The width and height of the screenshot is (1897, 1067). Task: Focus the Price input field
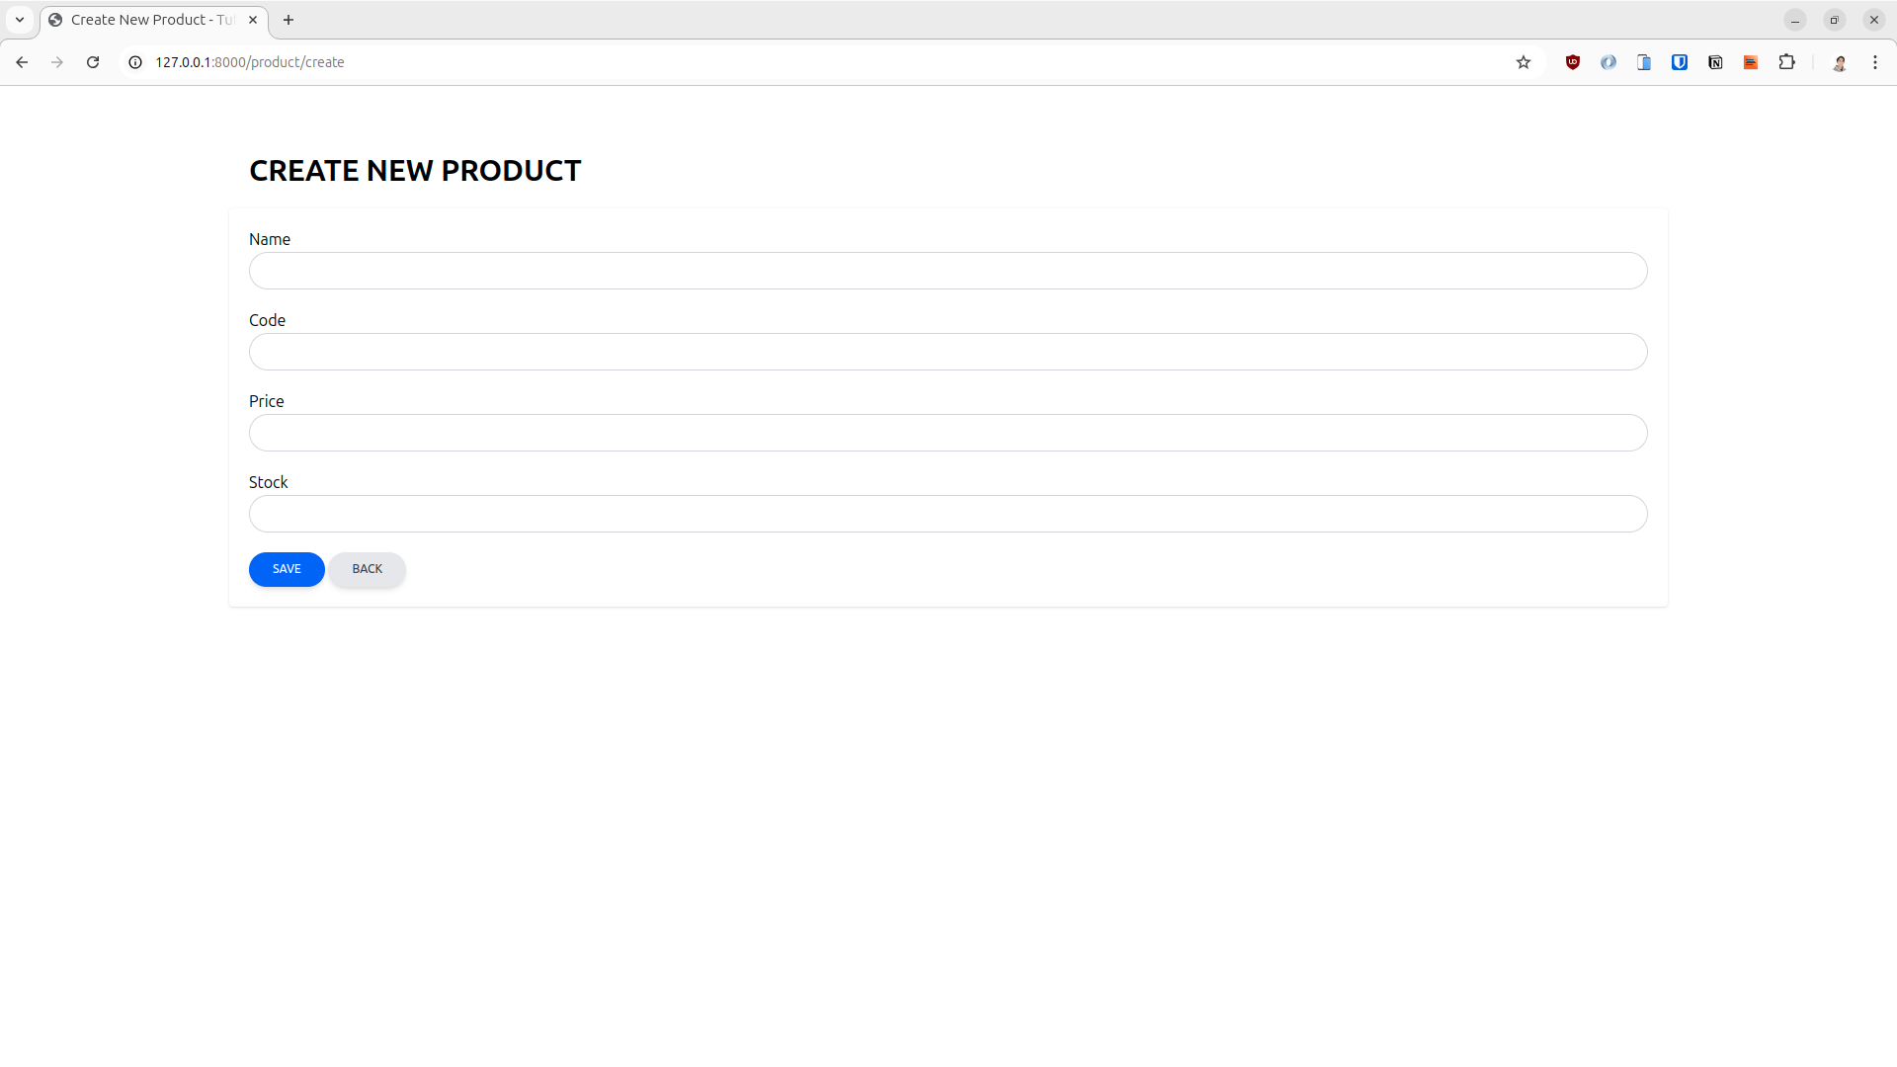(x=947, y=433)
